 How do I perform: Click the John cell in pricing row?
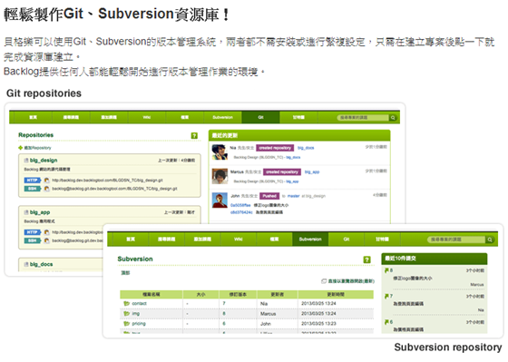(x=265, y=324)
